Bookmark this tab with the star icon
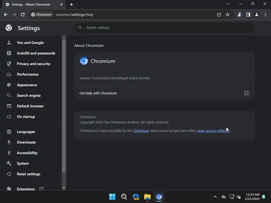This screenshot has height=203, width=271. click(228, 15)
